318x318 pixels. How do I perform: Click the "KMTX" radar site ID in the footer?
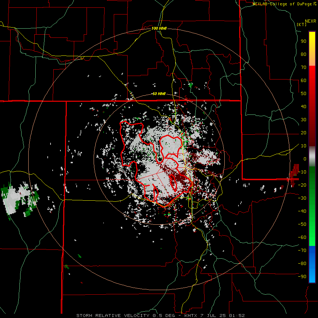[x=190, y=316]
